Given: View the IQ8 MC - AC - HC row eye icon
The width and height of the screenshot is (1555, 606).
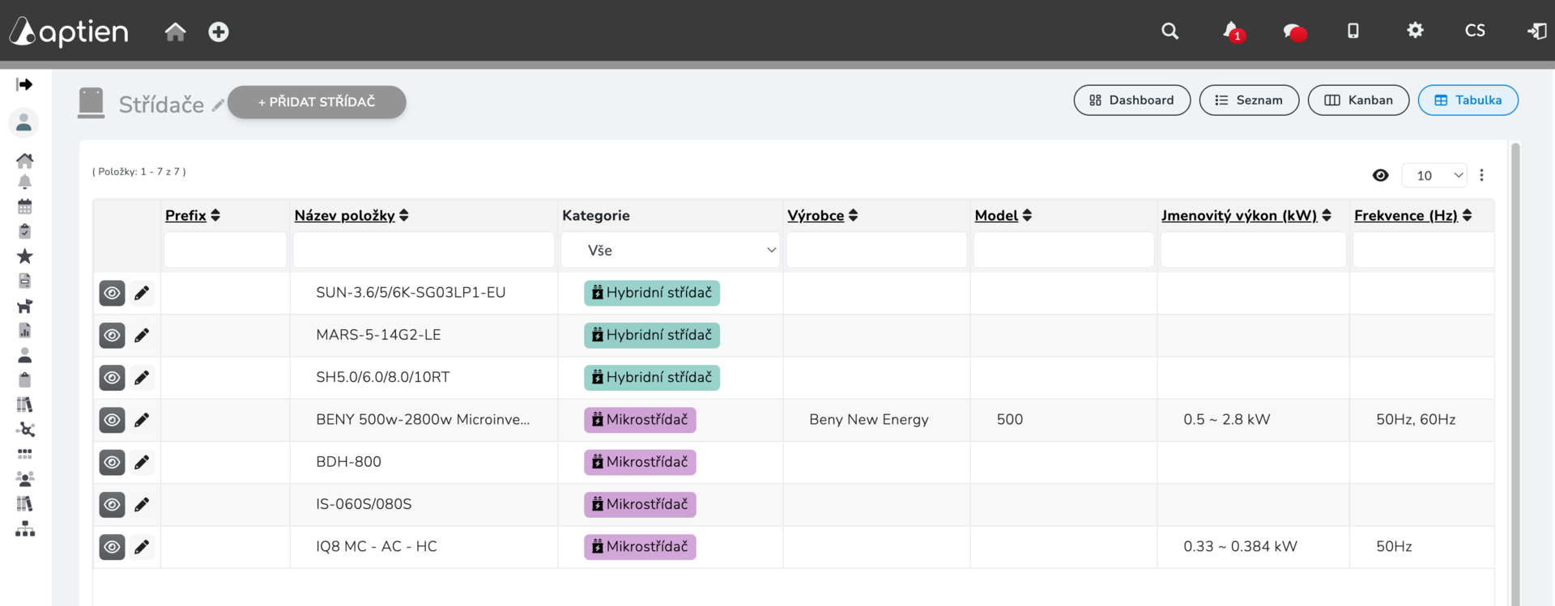Looking at the screenshot, I should click(x=112, y=547).
